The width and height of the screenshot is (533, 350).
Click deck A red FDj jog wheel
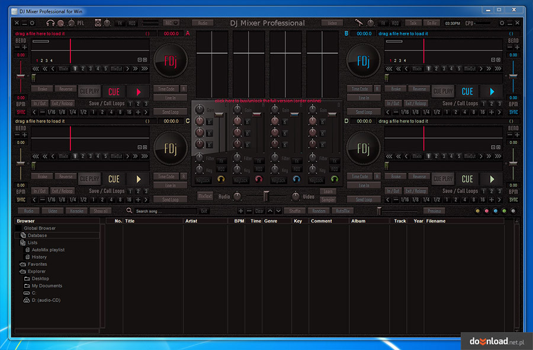point(171,61)
